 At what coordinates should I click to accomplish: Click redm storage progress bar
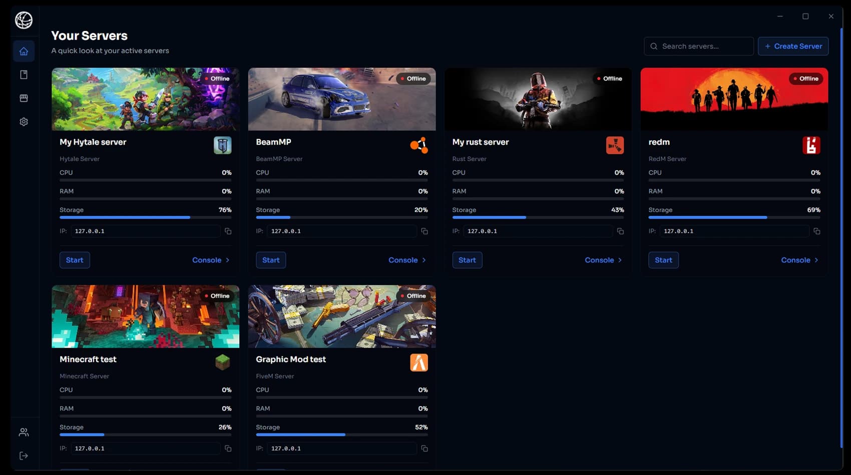pyautogui.click(x=734, y=217)
